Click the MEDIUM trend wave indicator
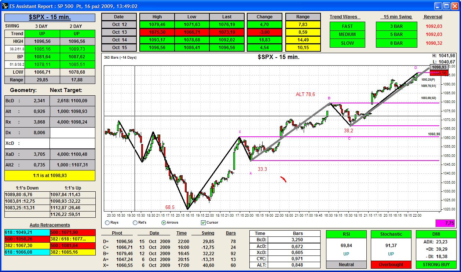The height and width of the screenshot is (272, 461). [347, 34]
